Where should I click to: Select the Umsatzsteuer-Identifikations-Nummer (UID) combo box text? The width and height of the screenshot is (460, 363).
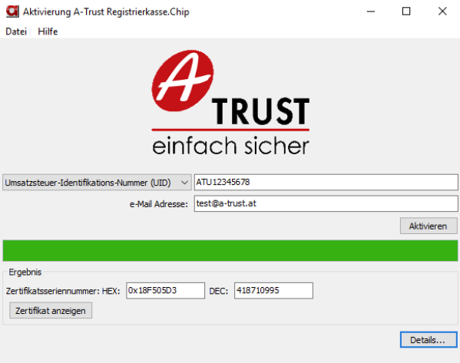click(x=88, y=183)
